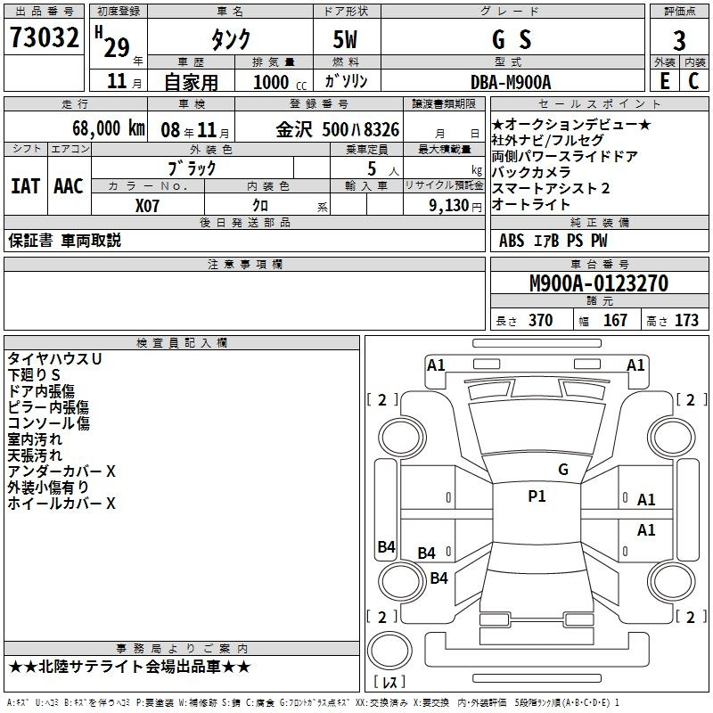Click the exterior grade letter E
Viewport: 713px width, 713px height.
coord(663,79)
